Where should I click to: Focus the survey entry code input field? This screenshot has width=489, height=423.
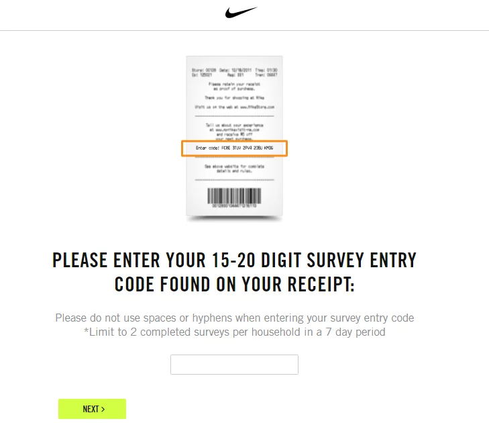pyautogui.click(x=234, y=365)
